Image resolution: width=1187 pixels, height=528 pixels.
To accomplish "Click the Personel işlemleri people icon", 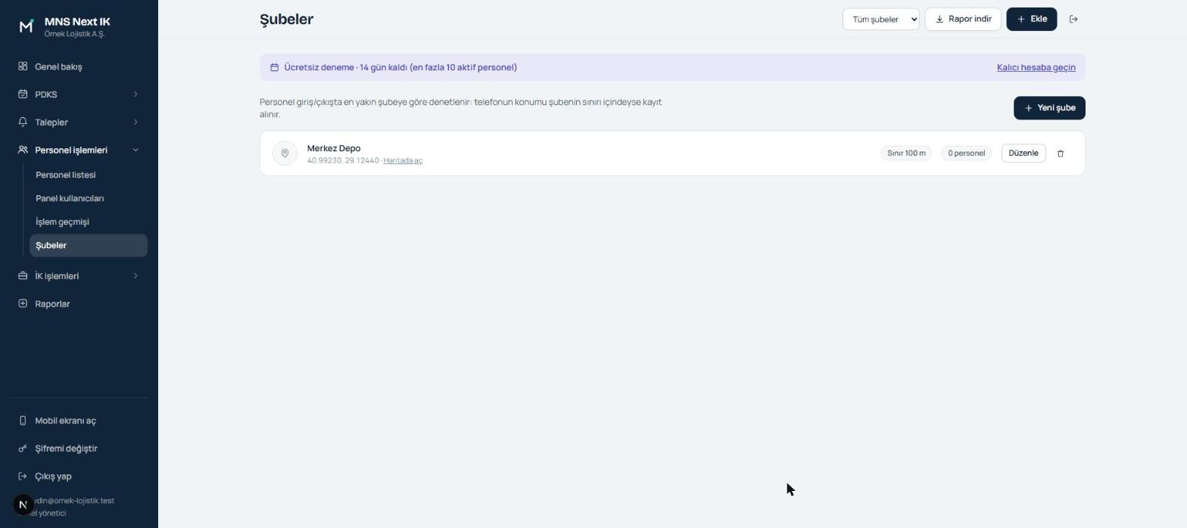I will tap(23, 150).
